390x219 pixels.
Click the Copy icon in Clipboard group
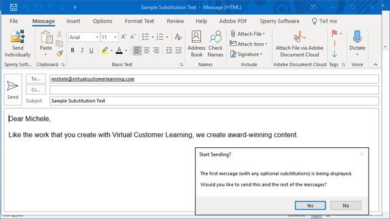pos(59,44)
